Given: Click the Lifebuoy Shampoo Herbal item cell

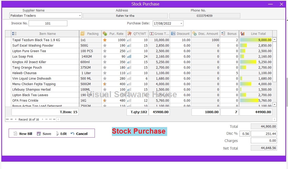Looking at the screenshot, I should 45,89.
